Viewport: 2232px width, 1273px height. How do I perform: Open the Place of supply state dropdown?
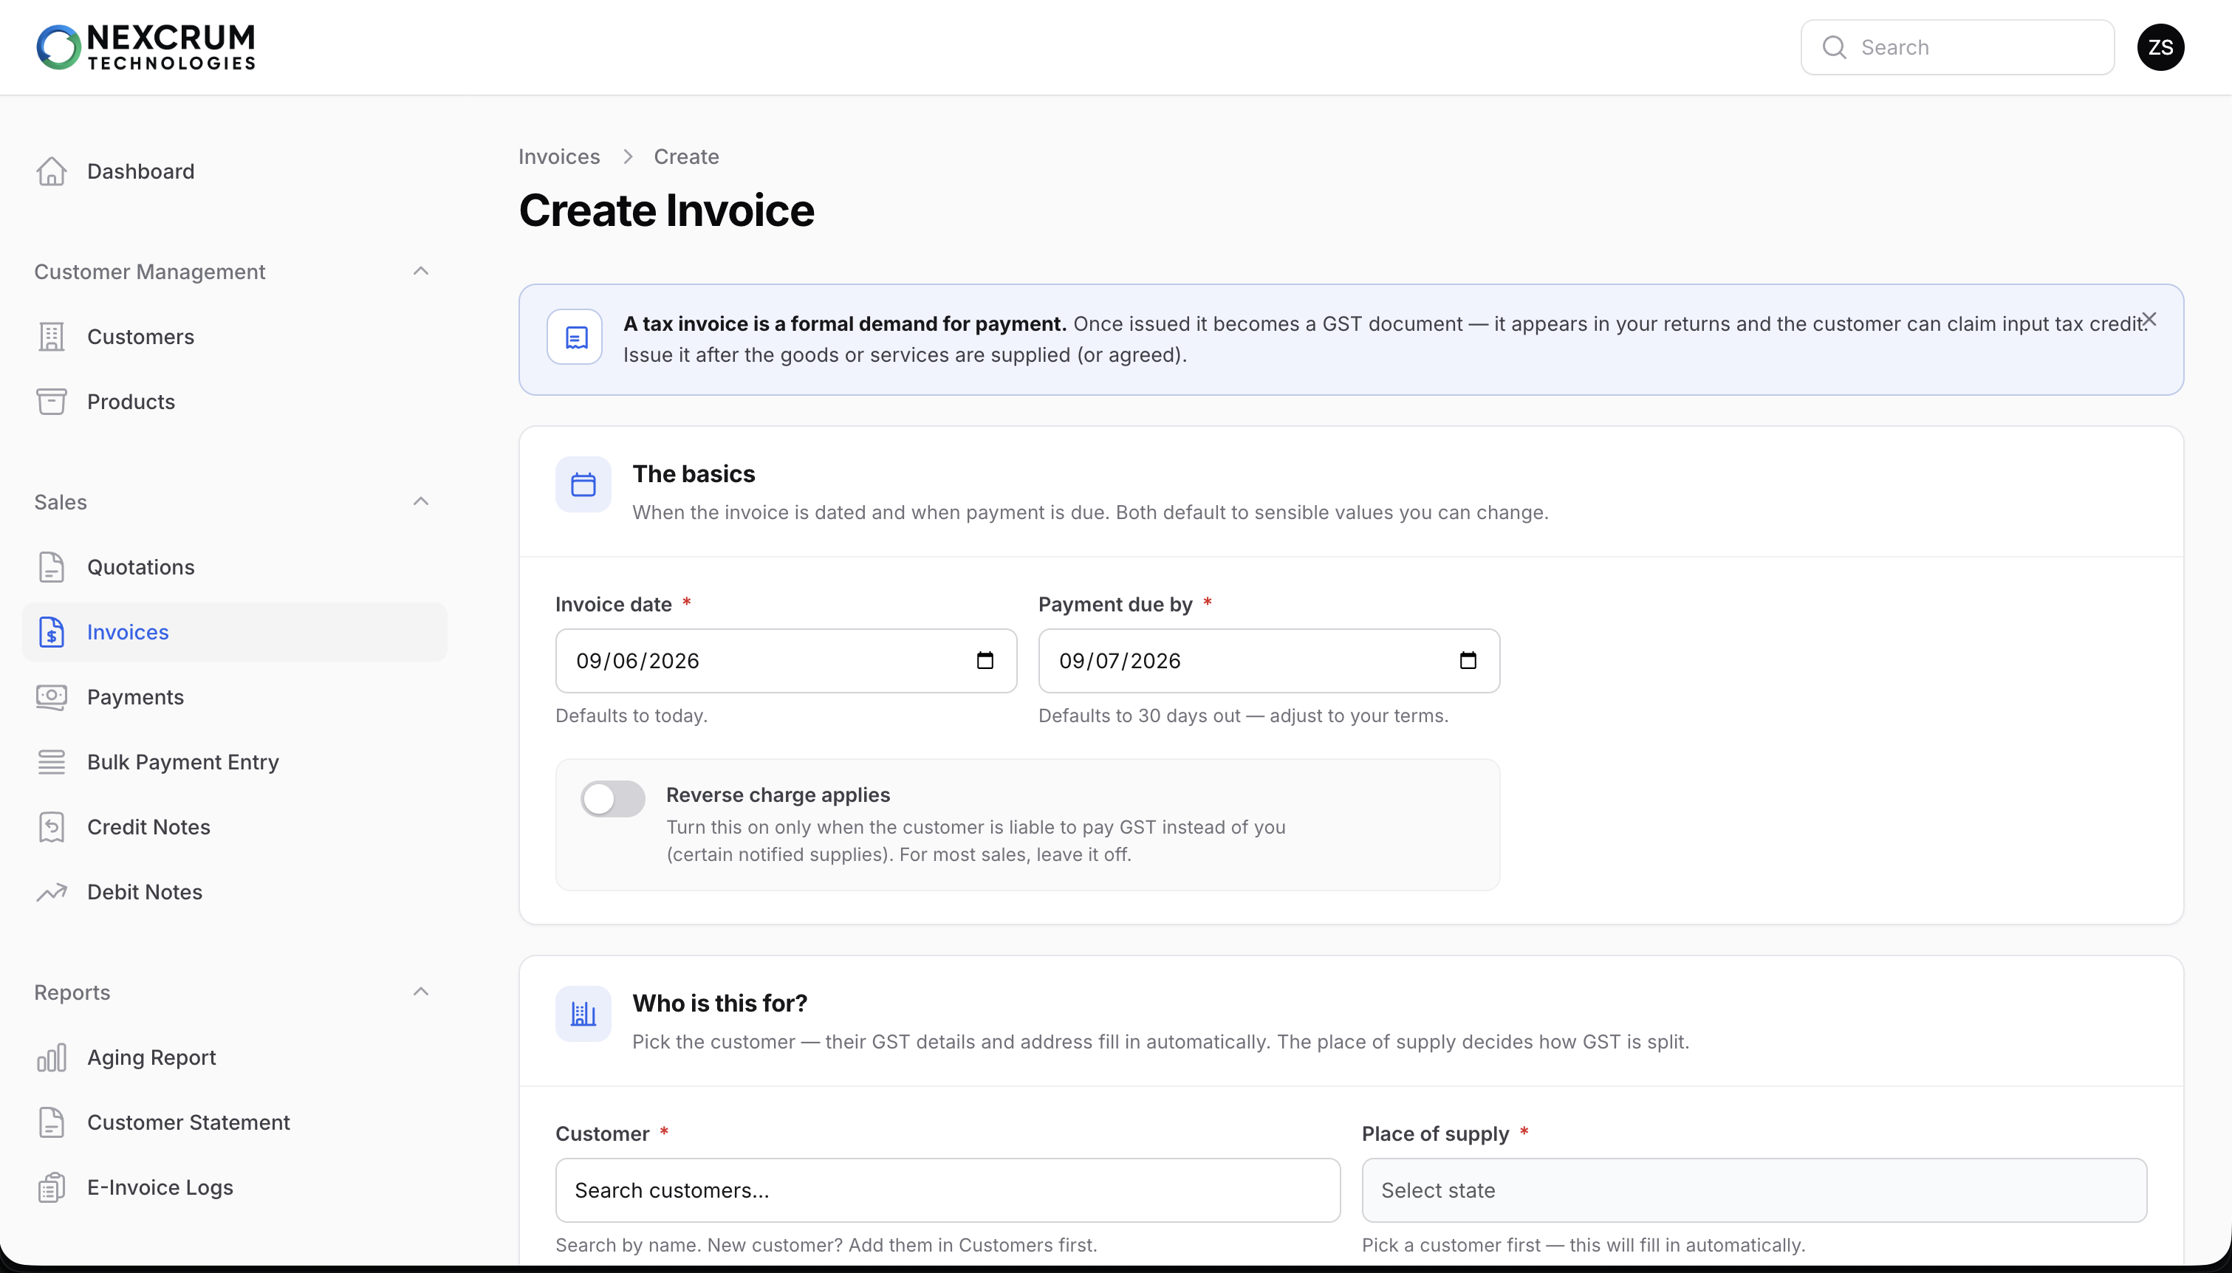coord(1754,1190)
